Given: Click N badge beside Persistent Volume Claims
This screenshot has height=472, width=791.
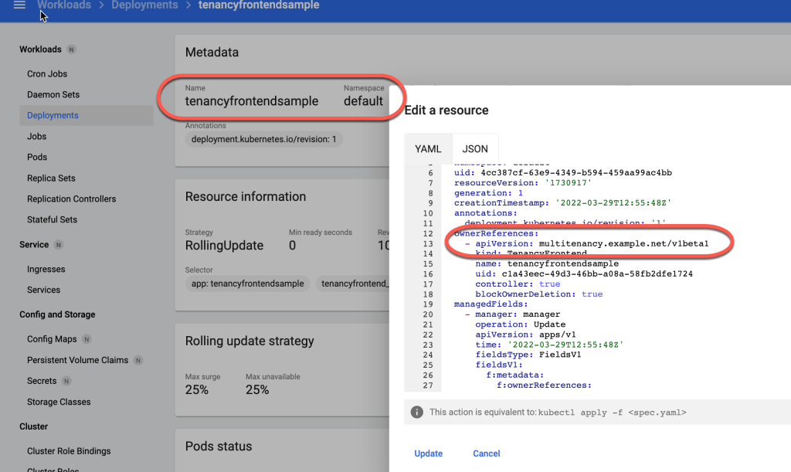Looking at the screenshot, I should point(137,360).
